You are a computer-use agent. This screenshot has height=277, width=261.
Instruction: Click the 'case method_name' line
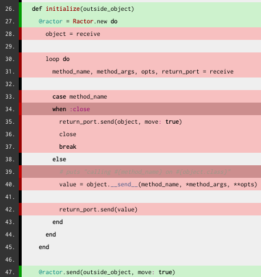click(x=141, y=96)
